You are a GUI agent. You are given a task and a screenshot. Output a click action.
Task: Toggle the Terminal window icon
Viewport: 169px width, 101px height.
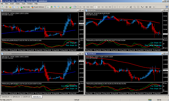14,7
